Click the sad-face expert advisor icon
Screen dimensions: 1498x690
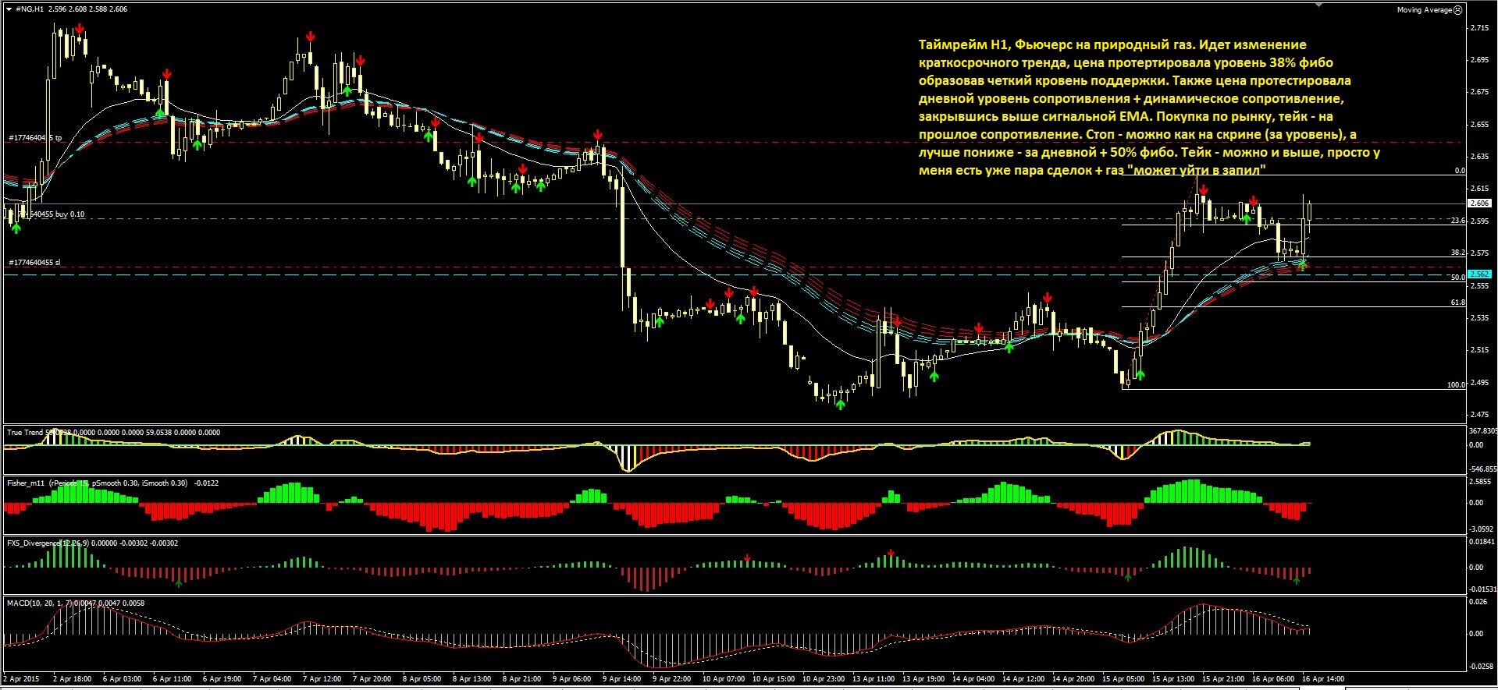tap(1458, 10)
